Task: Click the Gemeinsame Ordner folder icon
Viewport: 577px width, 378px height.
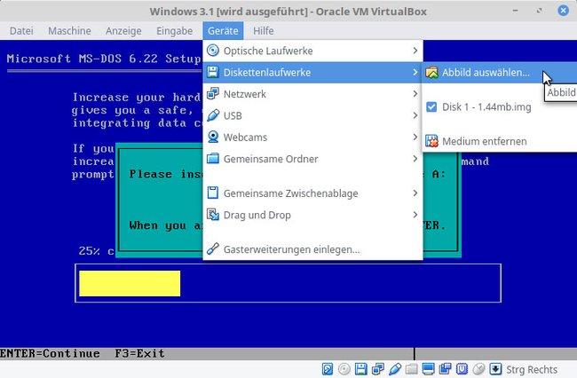Action: tap(213, 159)
